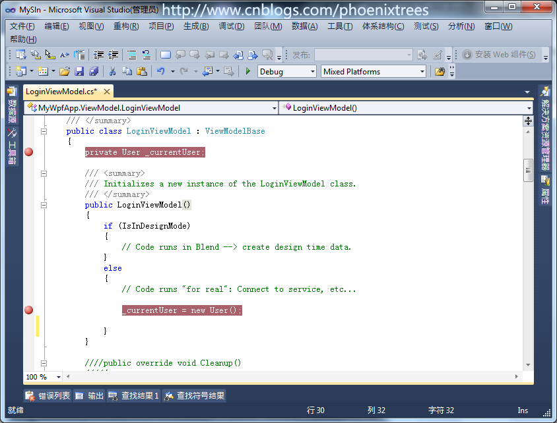Open the 工具(T) menu

coord(340,26)
